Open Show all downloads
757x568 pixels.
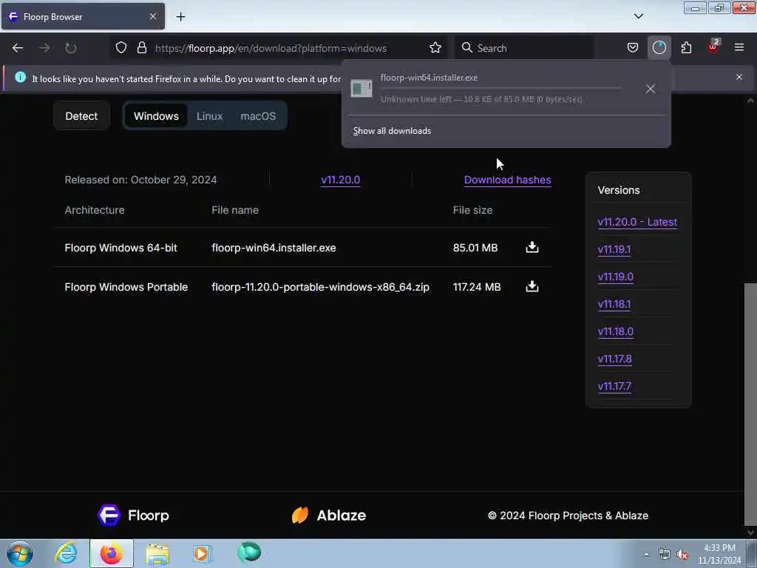click(392, 131)
